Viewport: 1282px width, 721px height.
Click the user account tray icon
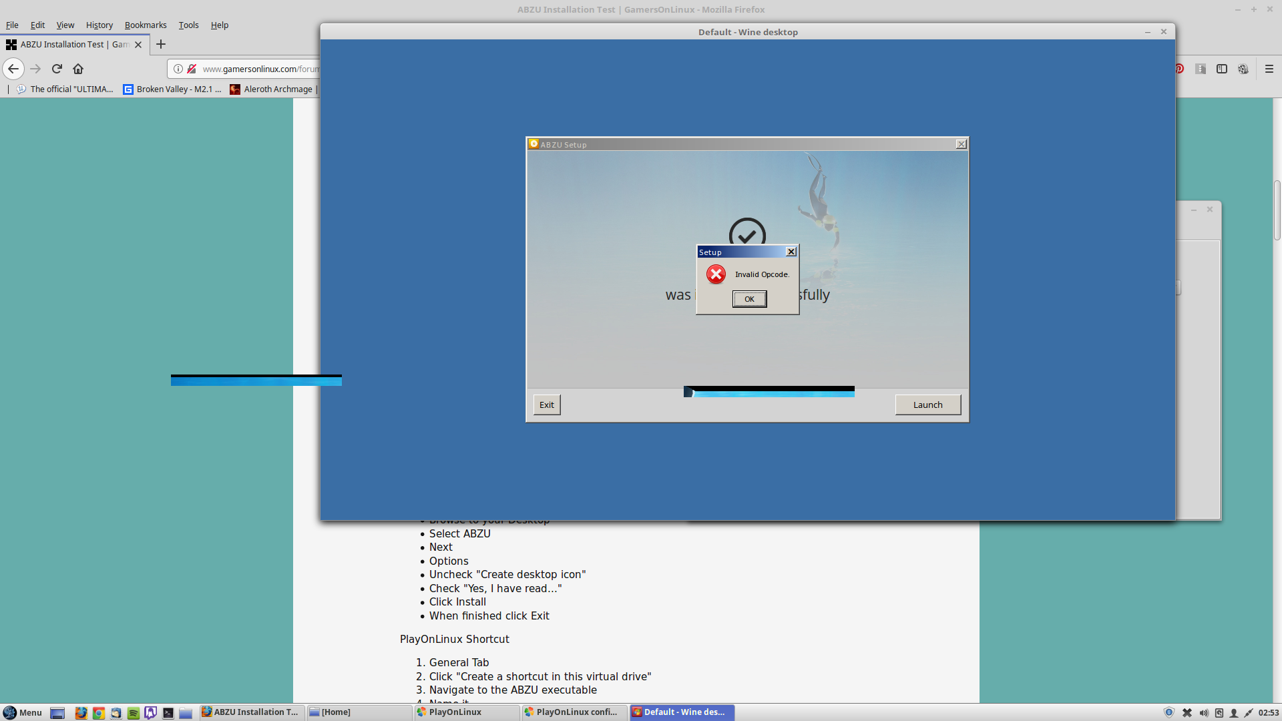pyautogui.click(x=1234, y=712)
